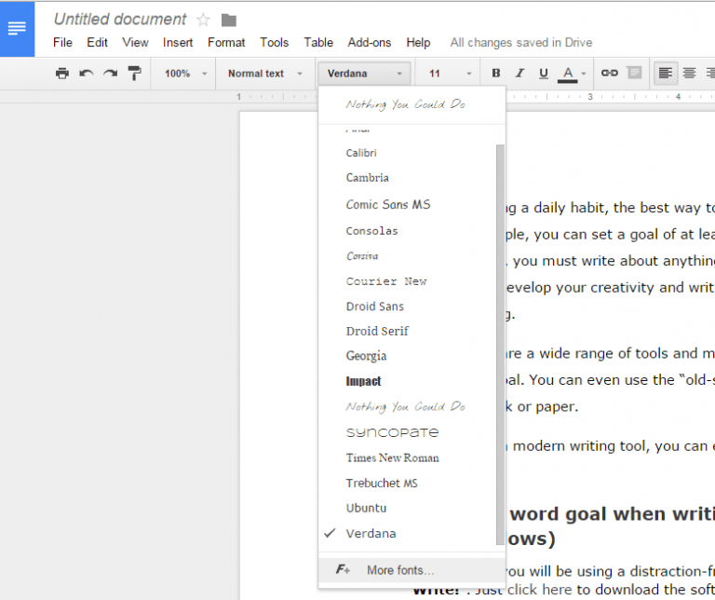This screenshot has height=600, width=715.
Task: Click the Insert link icon
Action: (610, 73)
